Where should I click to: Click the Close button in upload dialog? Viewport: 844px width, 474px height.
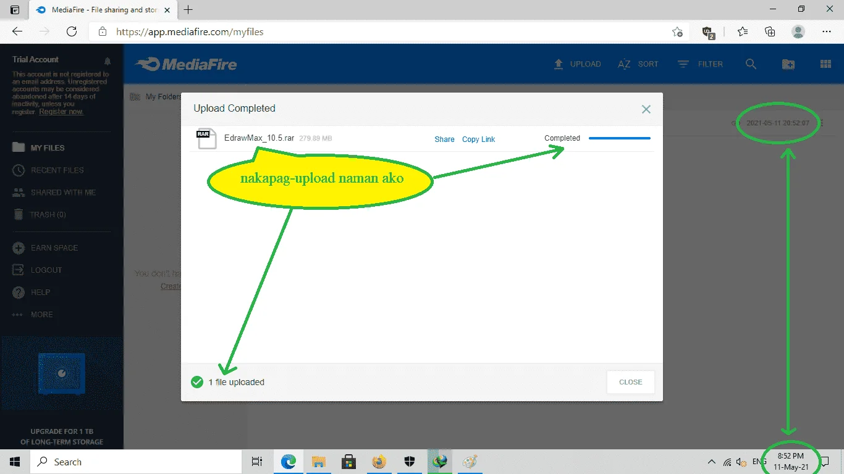[631, 382]
